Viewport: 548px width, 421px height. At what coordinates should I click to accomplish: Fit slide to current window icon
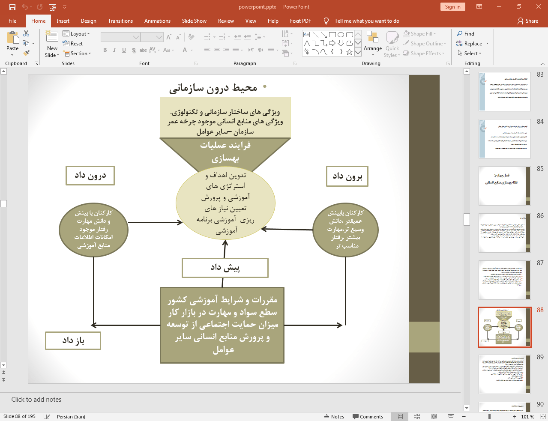(543, 416)
